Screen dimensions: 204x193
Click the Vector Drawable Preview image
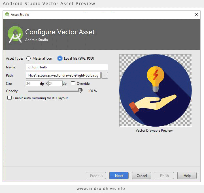tap(156, 90)
